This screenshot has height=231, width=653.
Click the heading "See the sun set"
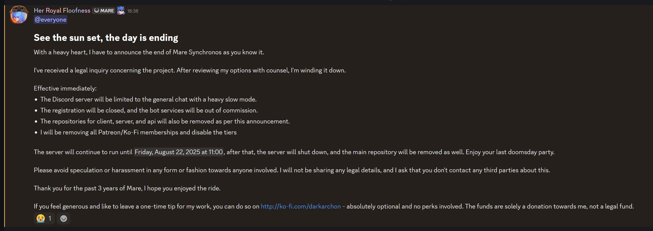tap(106, 38)
